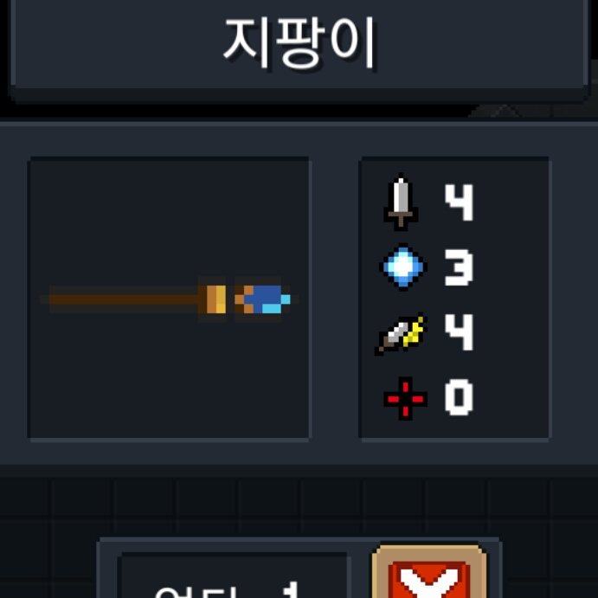This screenshot has height=598, width=598.
Task: Click the tan-bordered red button at bottom
Action: pos(429,572)
